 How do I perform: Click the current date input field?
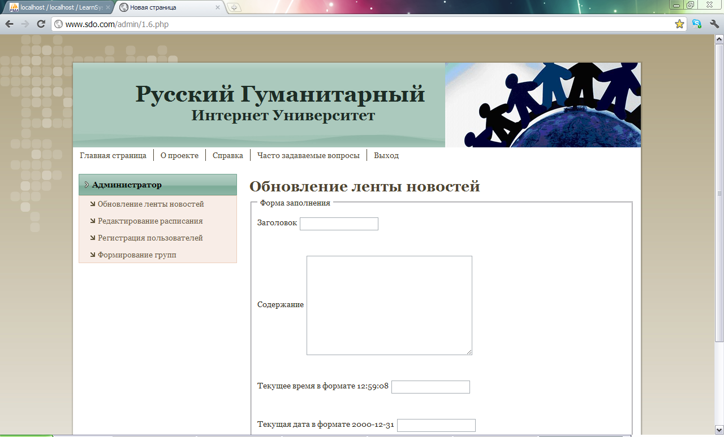coord(436,425)
